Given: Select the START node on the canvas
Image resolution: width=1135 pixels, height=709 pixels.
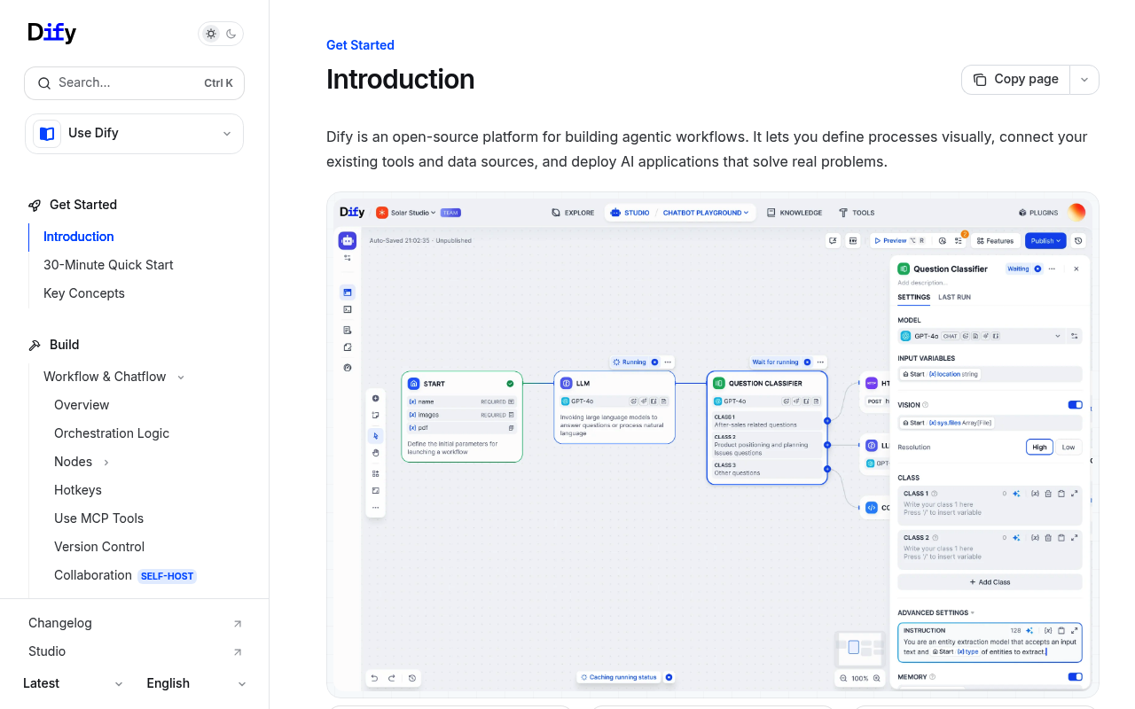Looking at the screenshot, I should pyautogui.click(x=462, y=417).
